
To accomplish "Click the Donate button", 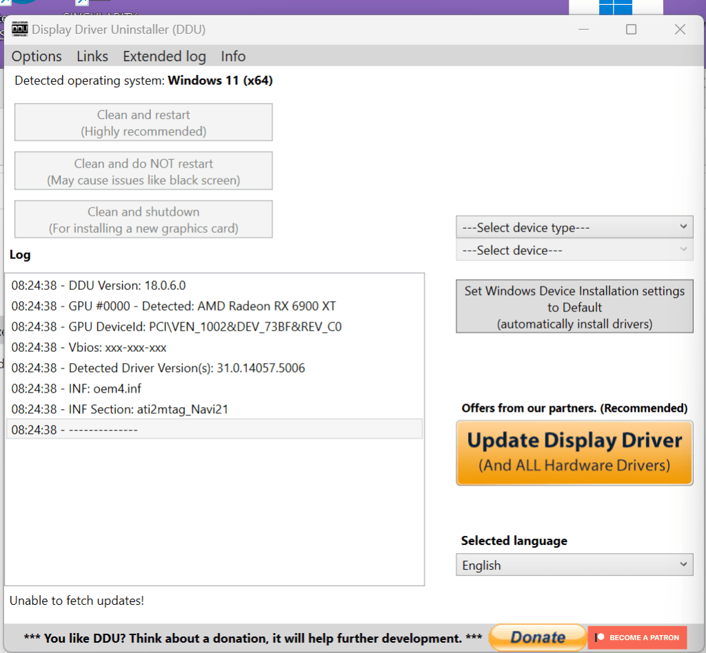I will (x=538, y=637).
